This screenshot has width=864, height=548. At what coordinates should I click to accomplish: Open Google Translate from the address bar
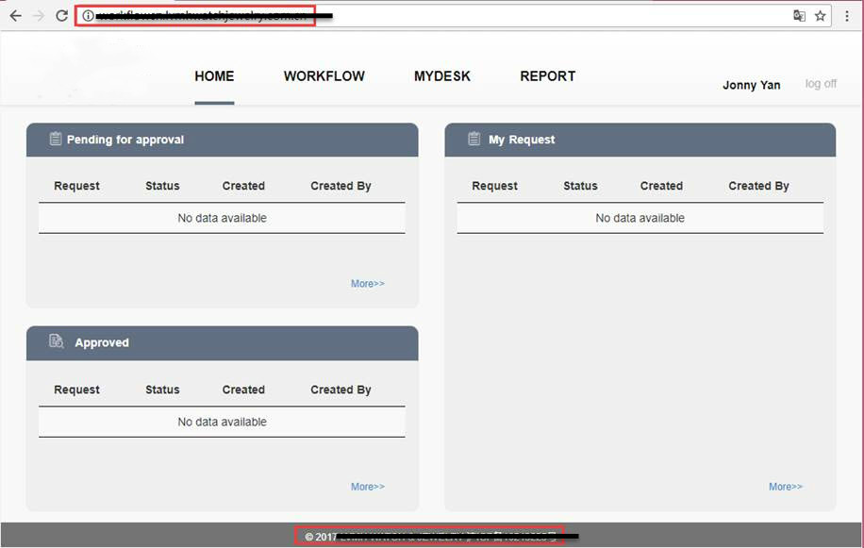click(x=800, y=16)
